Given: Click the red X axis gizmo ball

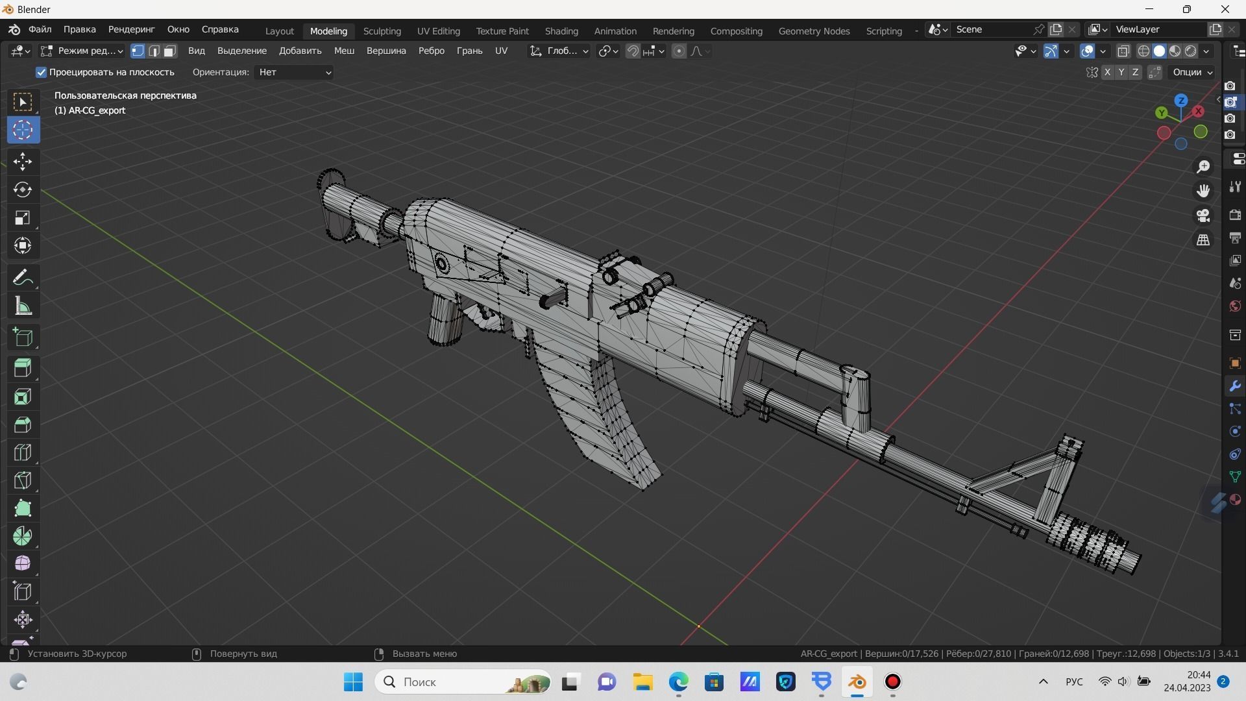Looking at the screenshot, I should (1198, 112).
